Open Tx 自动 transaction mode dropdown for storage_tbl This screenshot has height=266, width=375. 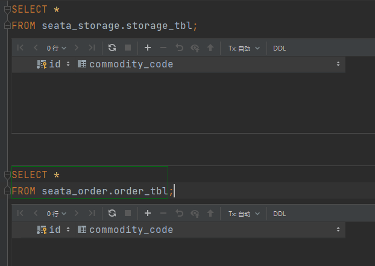click(x=244, y=48)
